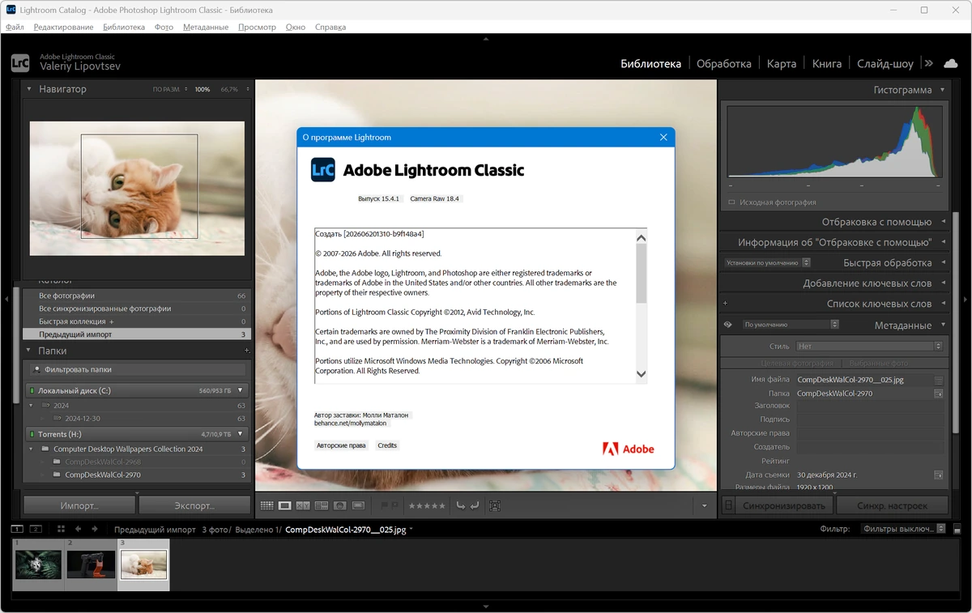Screen dimensions: 972x613
Task: Click Credits in the About dialog
Action: 387,445
